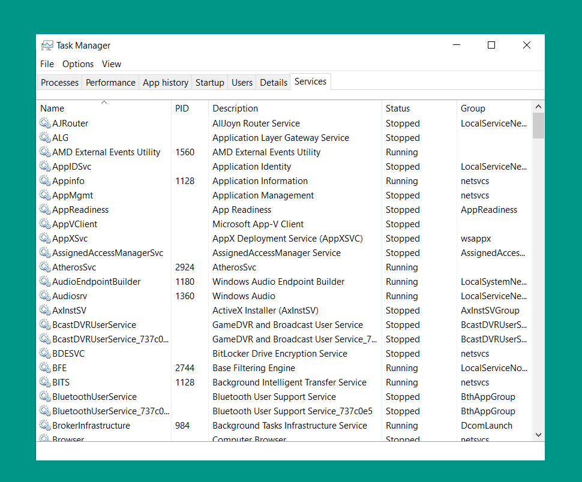Screen dimensions: 582x482
Task: Click the gear icon beside AJRouter
Action: (45, 123)
